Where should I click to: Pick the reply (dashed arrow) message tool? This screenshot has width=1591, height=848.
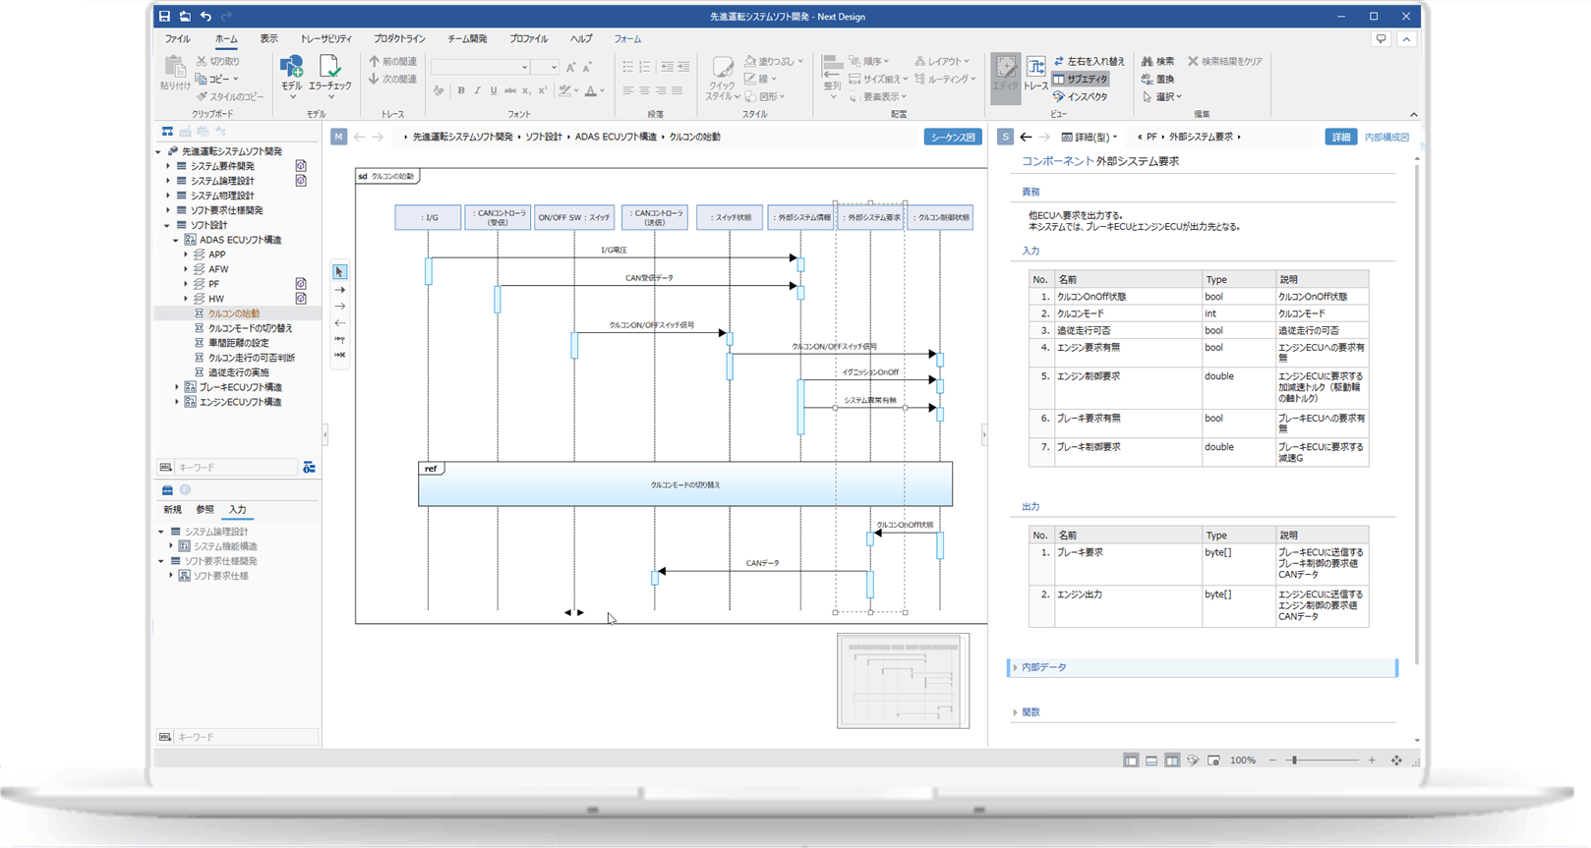pyautogui.click(x=339, y=323)
